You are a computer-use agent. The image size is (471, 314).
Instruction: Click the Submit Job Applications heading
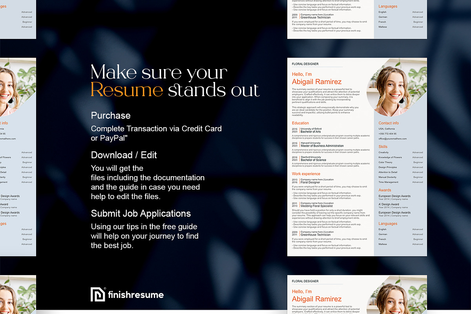click(x=141, y=214)
